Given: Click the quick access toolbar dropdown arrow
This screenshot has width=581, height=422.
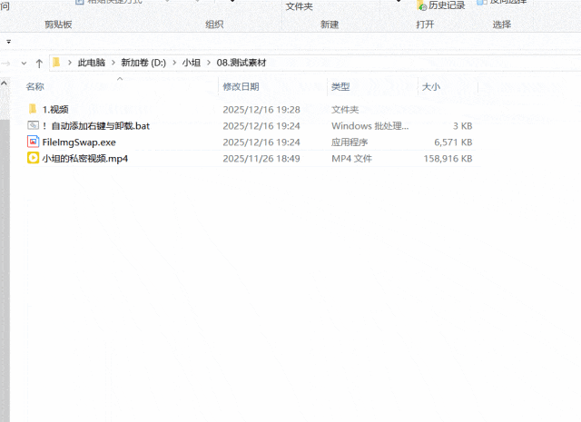Looking at the screenshot, I should 9,42.
